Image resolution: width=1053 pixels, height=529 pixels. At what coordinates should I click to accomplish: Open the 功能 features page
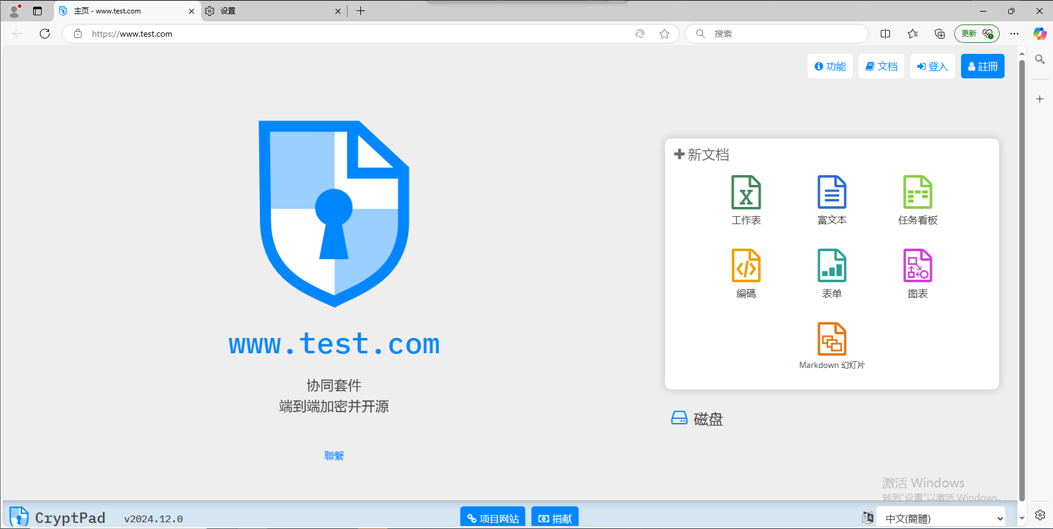tap(830, 66)
